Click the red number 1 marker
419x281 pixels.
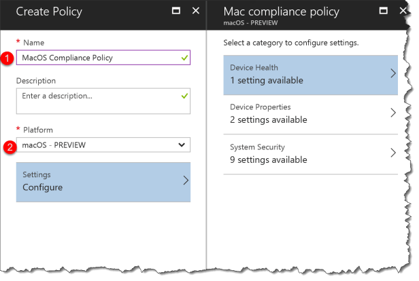pos(7,58)
